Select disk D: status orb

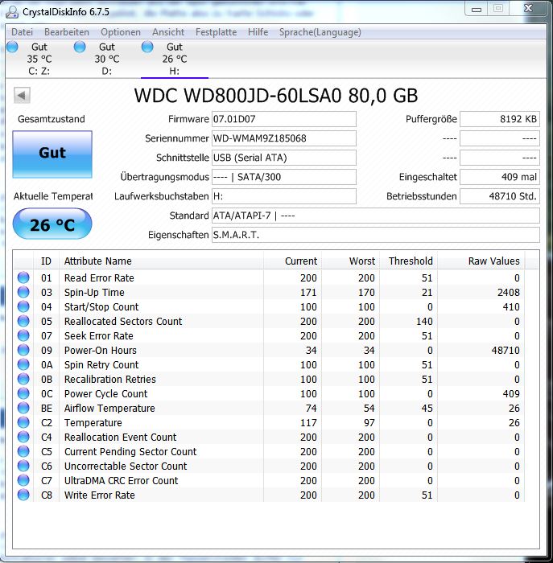[x=80, y=47]
